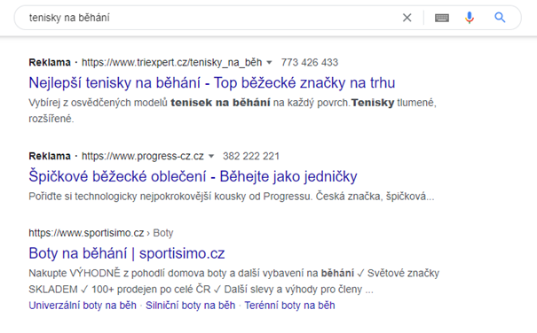Open 'Boty na běhání | sportisimo.cz' result

pyautogui.click(x=127, y=253)
